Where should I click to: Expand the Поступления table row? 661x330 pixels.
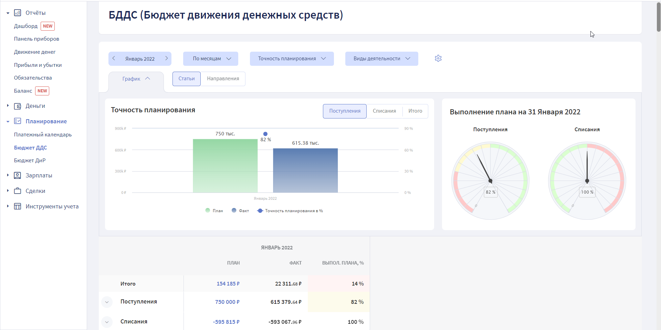(107, 302)
